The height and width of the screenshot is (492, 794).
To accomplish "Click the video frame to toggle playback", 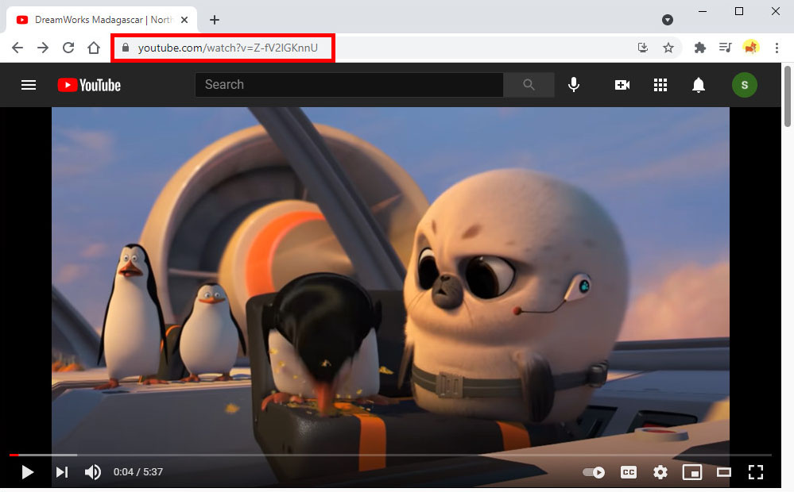I will (390, 279).
